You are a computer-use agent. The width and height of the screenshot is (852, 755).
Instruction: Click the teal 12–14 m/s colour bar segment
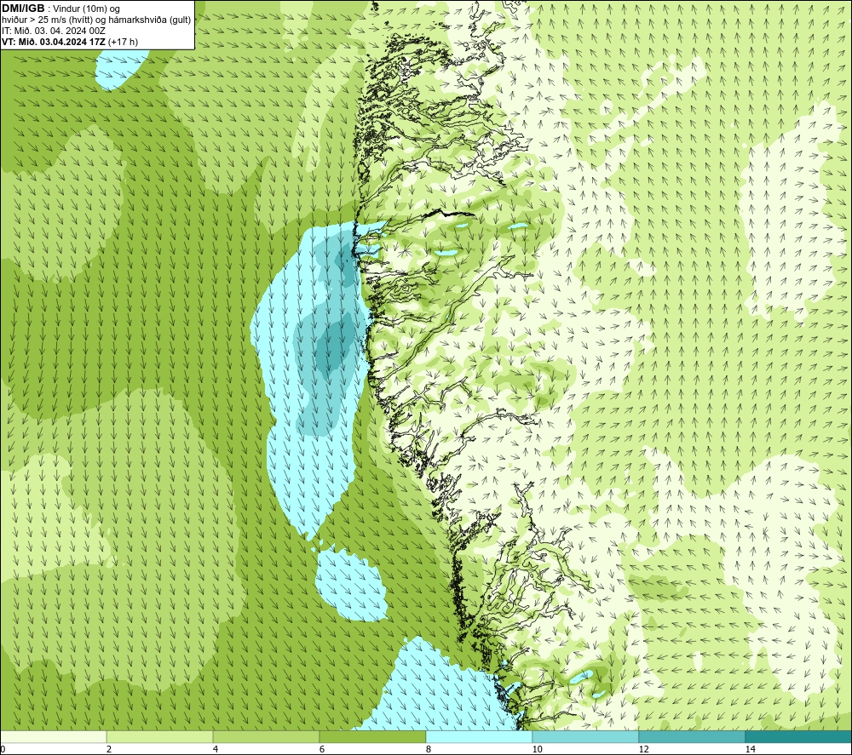692,736
